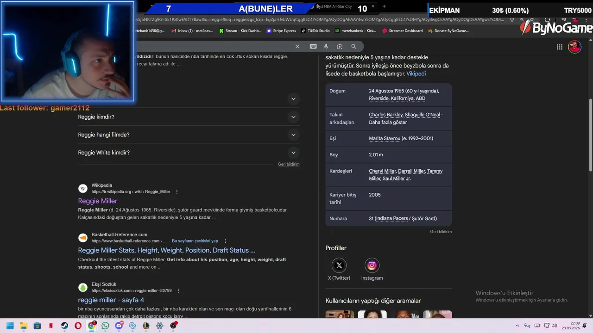Screen dimensions: 593x333
Task: Click "Geri bildirim" under the knowledge panel
Action: (441, 232)
